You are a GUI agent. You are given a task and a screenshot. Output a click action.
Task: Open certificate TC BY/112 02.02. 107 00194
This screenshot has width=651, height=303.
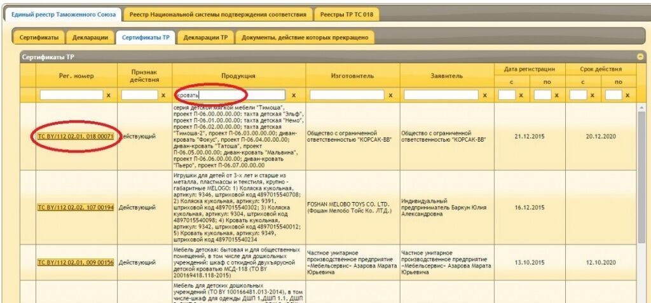[76, 208]
